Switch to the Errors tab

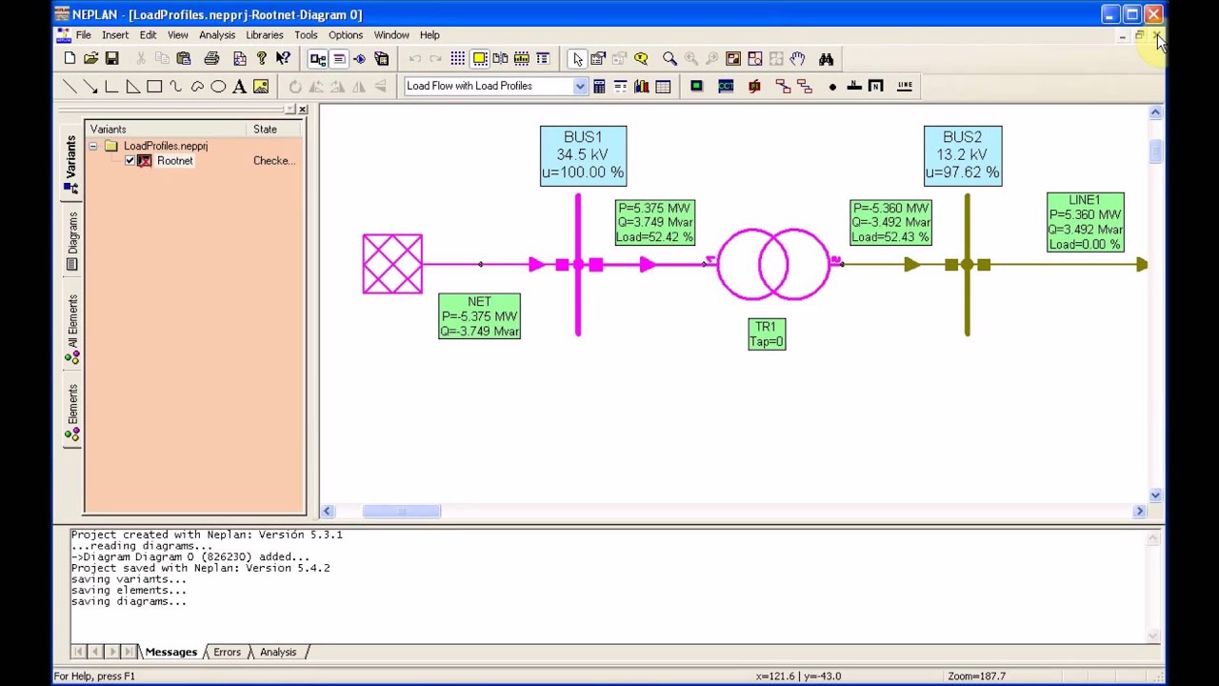[227, 652]
